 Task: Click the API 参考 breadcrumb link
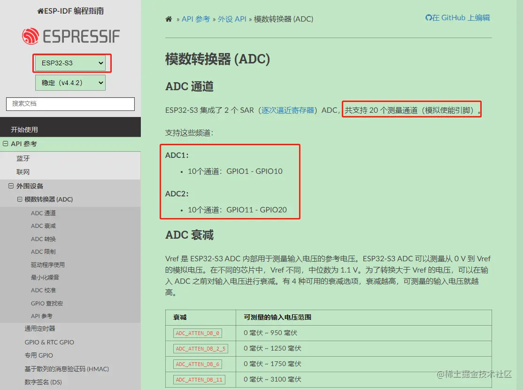[196, 19]
